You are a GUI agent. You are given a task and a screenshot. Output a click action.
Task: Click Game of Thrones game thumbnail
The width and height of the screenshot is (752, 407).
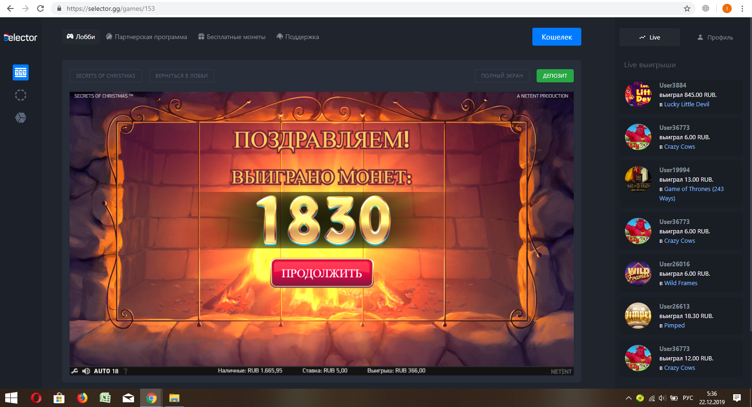coord(638,179)
